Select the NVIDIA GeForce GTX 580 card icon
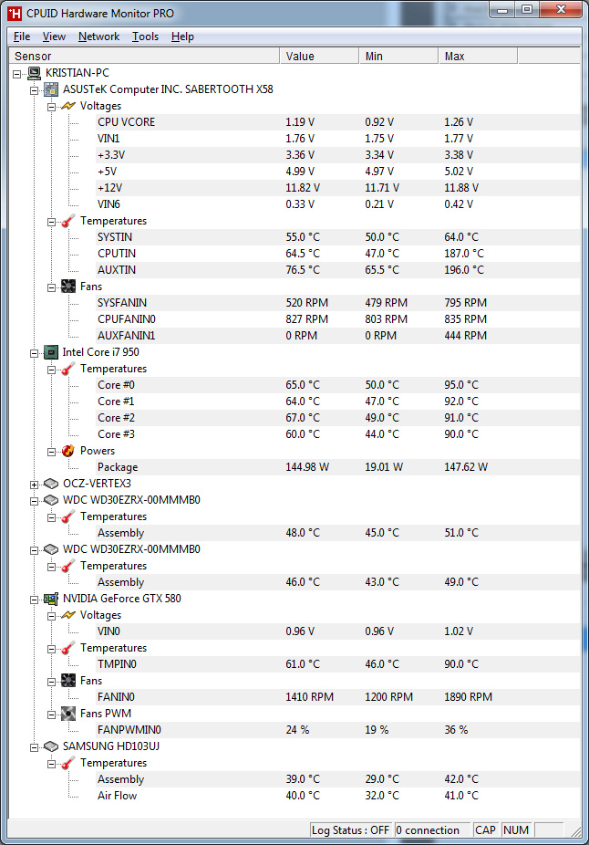 pos(51,599)
